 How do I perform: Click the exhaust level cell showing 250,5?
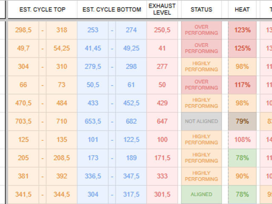click(162, 30)
